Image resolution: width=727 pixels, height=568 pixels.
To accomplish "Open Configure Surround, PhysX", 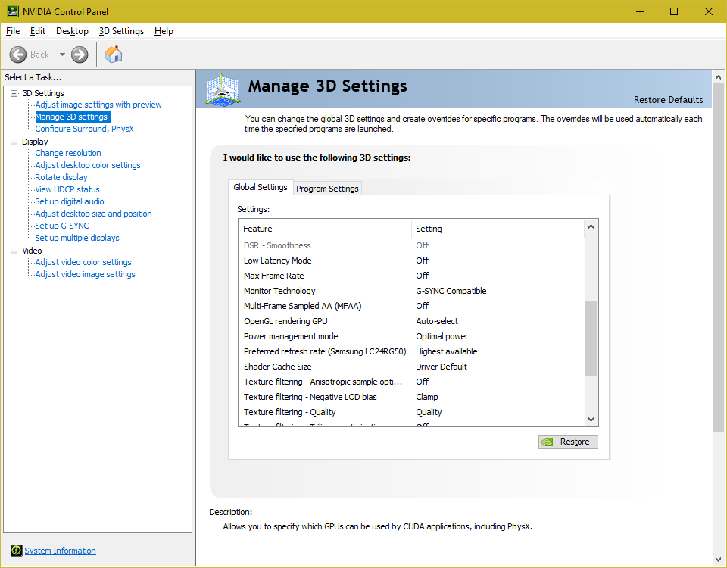I will tap(84, 129).
